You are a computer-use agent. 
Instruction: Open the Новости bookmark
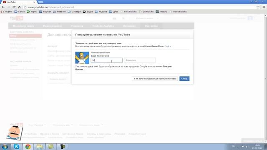click(x=59, y=12)
